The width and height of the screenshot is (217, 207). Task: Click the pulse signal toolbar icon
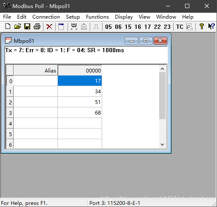pyautogui.click(x=96, y=27)
